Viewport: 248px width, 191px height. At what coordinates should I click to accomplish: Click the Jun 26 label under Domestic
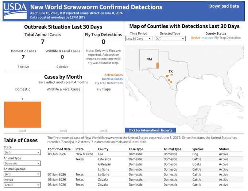(23, 131)
